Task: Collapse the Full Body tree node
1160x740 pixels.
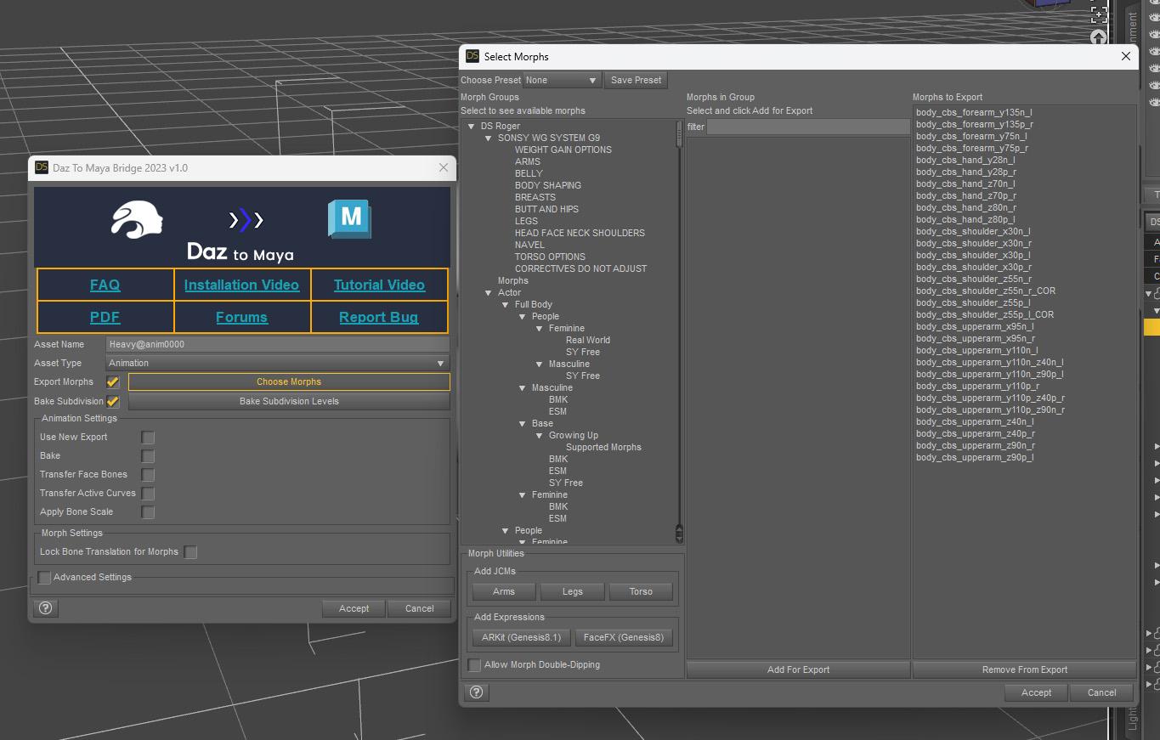Action: pos(506,305)
